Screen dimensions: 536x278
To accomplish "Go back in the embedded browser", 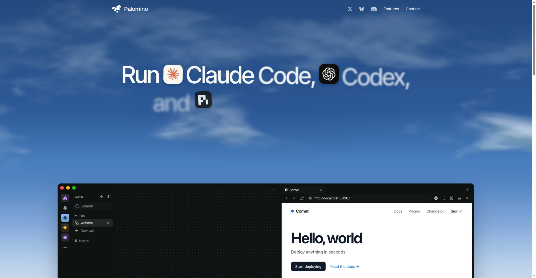I will coord(286,198).
